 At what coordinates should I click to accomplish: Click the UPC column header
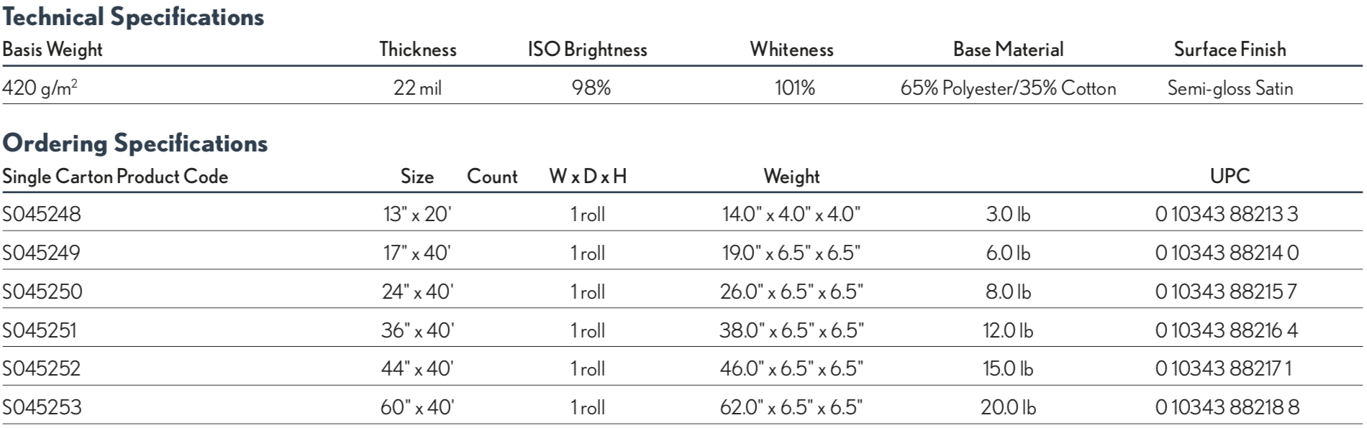1230,176
